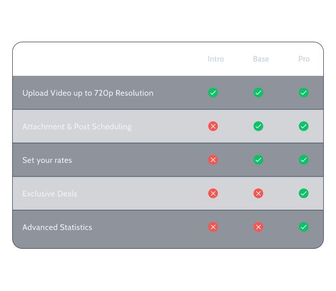Click Base red cross for Advanced Statistics
336x291 pixels.
click(x=258, y=227)
